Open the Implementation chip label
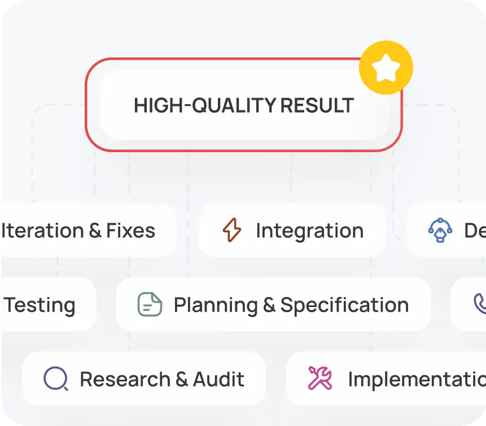486x426 pixels. pyautogui.click(x=417, y=379)
